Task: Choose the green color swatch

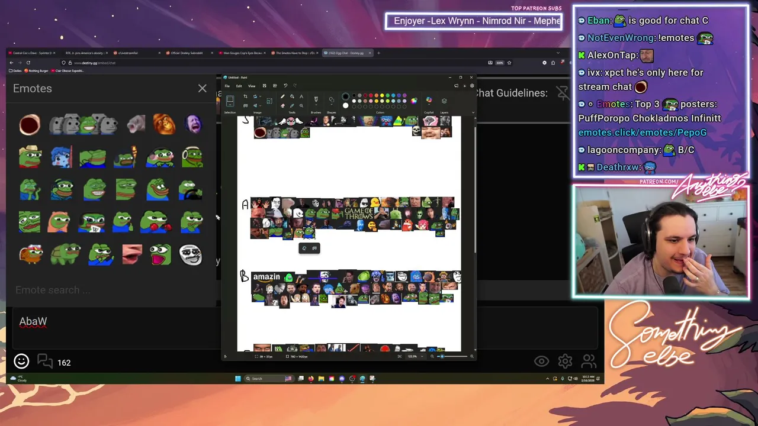Action: click(x=387, y=95)
